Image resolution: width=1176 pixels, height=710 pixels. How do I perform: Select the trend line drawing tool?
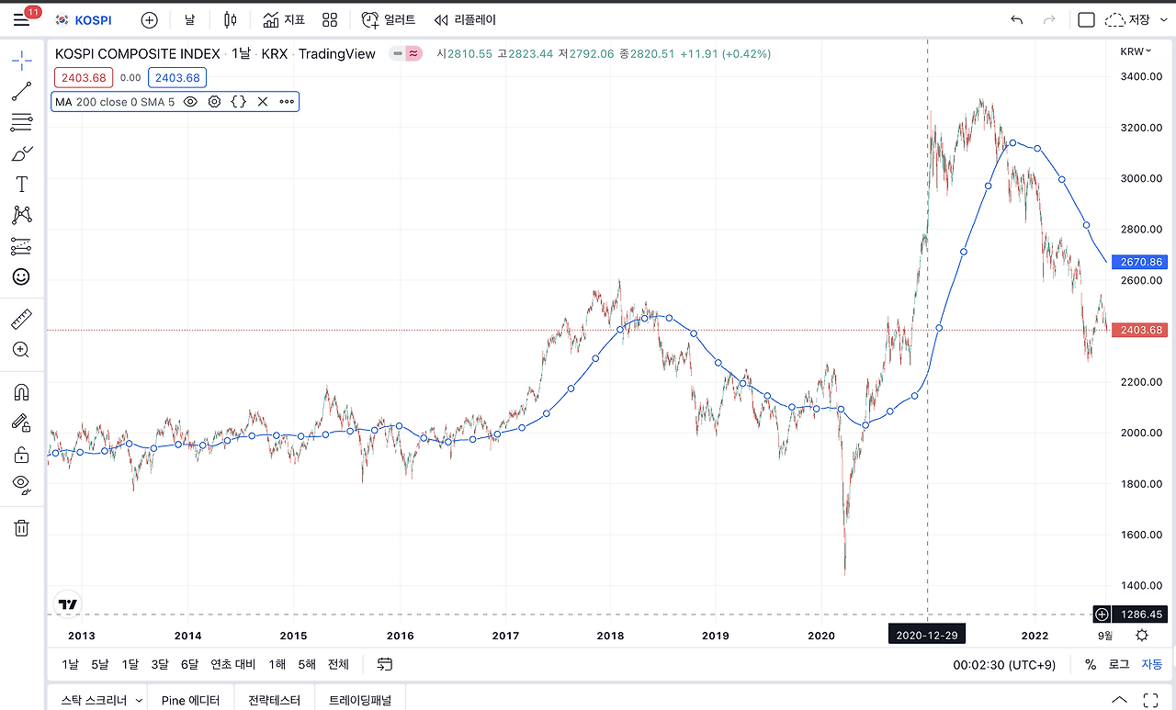click(x=22, y=91)
